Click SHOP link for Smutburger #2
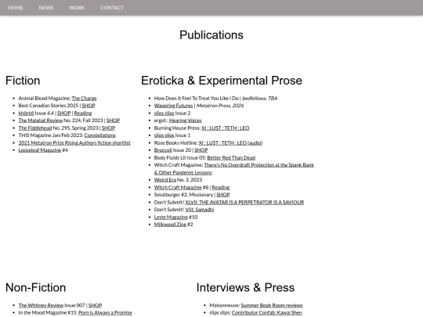Image resolution: width=423 pixels, height=317 pixels. tap(223, 195)
